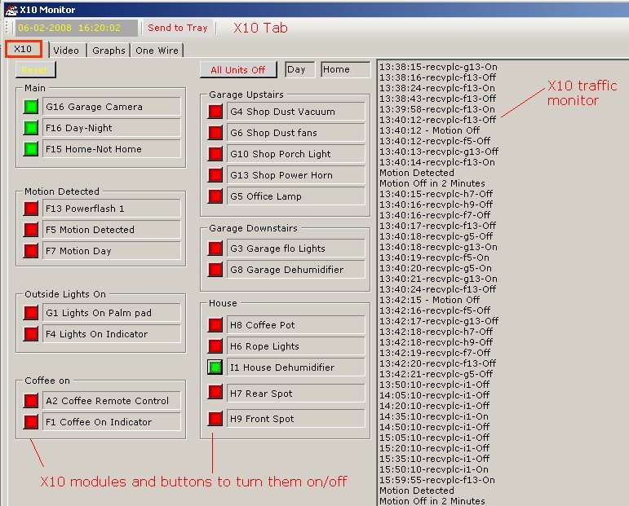Select the G13 Shop Power Horn label
Image resolution: width=629 pixels, height=506 pixels.
pyautogui.click(x=296, y=175)
